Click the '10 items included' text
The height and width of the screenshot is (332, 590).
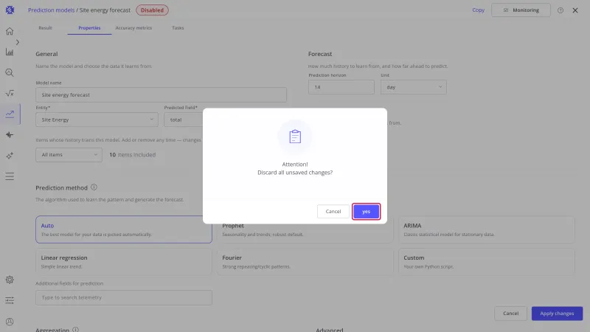point(132,155)
